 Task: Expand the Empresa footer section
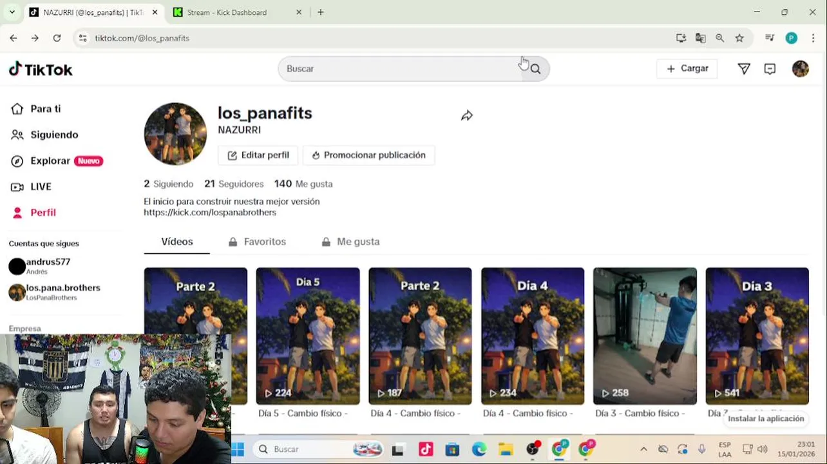tap(25, 329)
